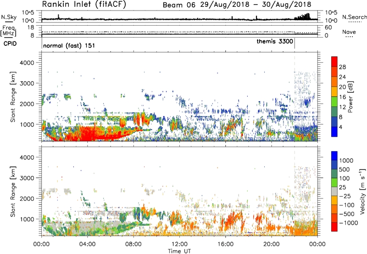
Task: Click "Slant Range [km]" label of power panel
Action: pyautogui.click(x=13, y=97)
